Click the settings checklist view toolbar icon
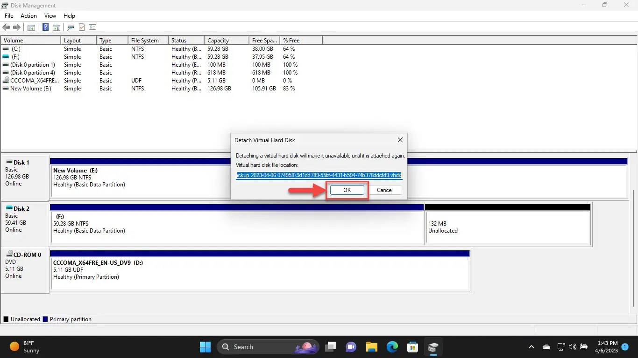 pyautogui.click(x=92, y=28)
